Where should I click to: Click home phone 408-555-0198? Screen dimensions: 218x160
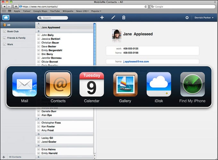(131, 53)
